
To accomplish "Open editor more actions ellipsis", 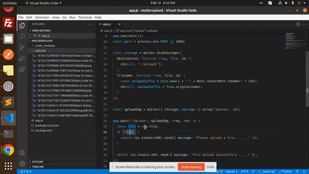I will tap(304, 24).
